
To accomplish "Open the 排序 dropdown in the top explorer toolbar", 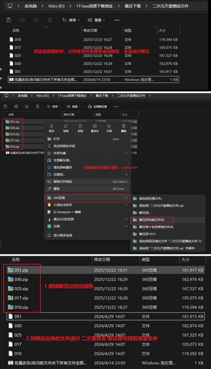I will tap(71, 20).
